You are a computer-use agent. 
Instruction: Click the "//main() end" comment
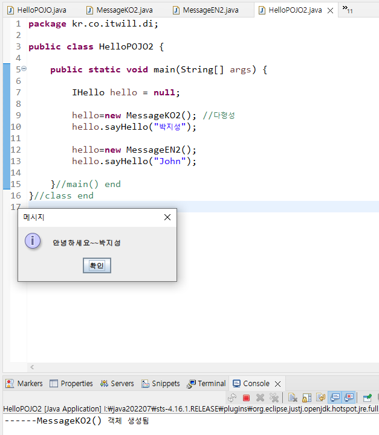coord(88,184)
